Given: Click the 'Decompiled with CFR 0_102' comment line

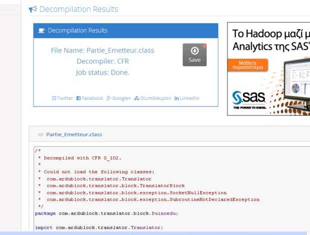Looking at the screenshot, I should [x=79, y=158].
